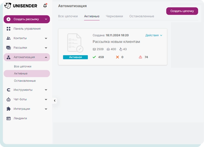
Task: Collapse the Автоматизация menu chevron
Action: click(x=46, y=57)
